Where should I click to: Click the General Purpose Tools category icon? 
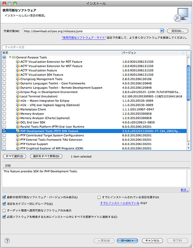click(14, 57)
